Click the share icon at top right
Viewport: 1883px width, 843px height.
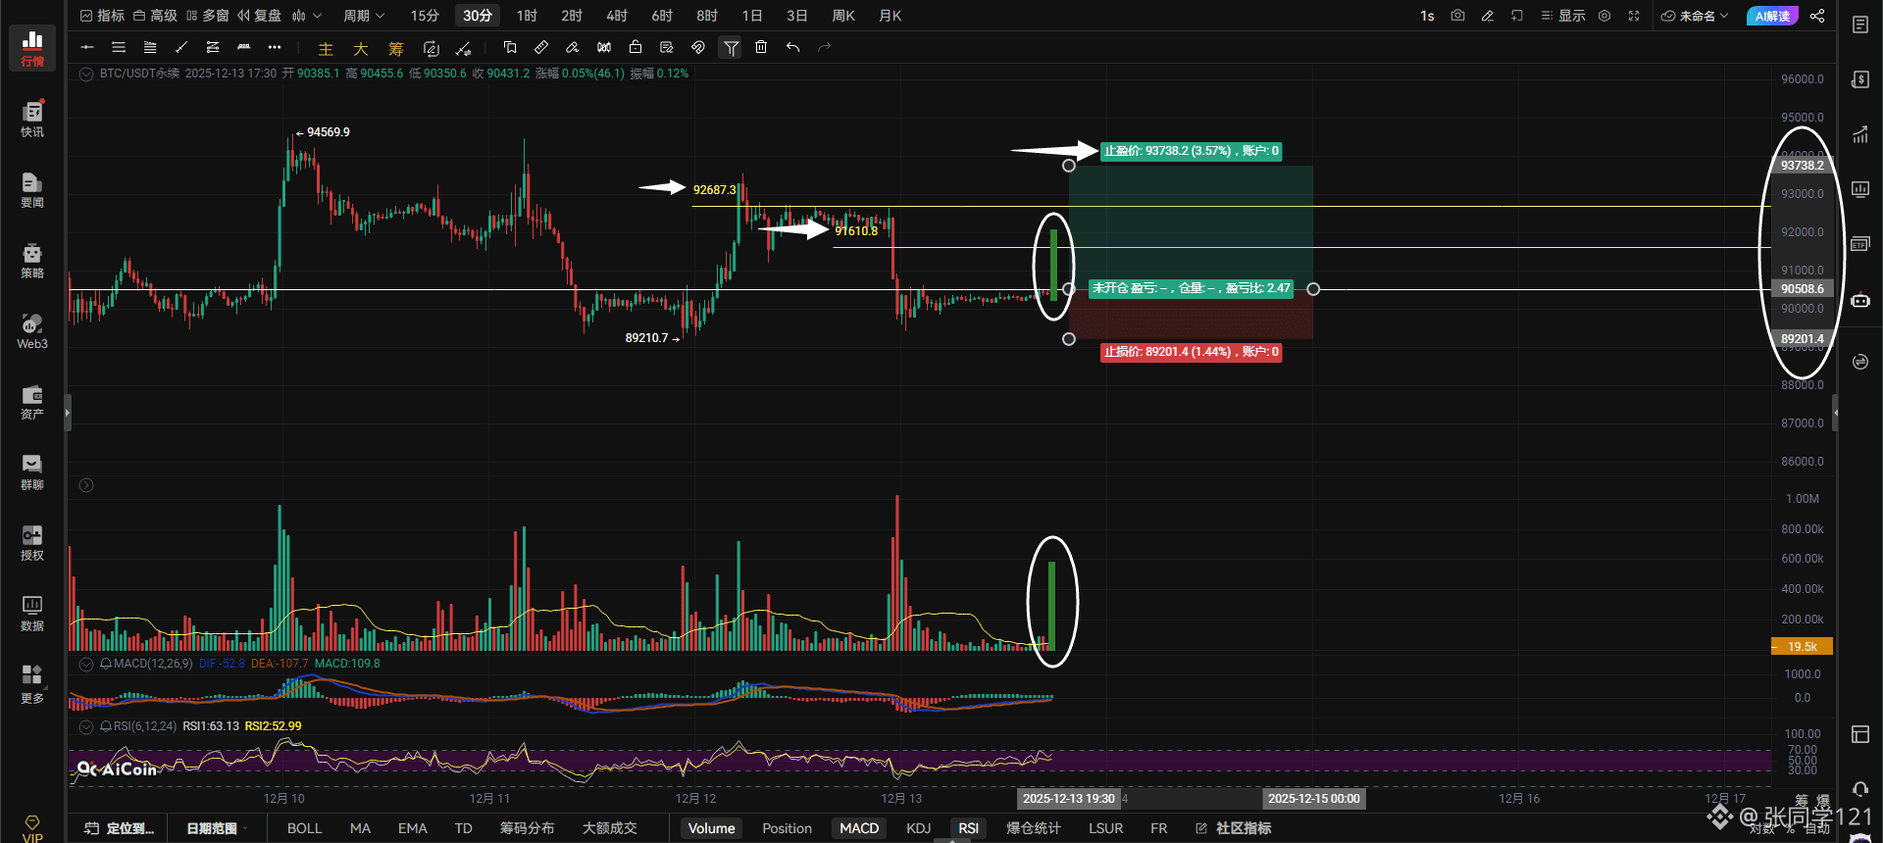click(x=1817, y=16)
